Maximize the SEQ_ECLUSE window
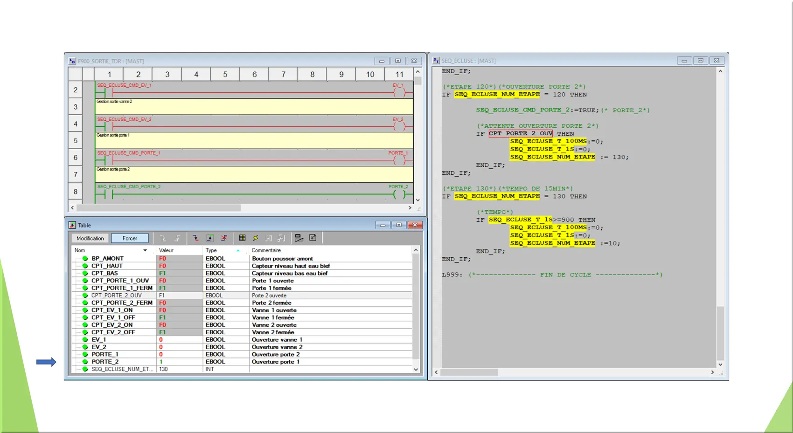This screenshot has height=433, width=793. pos(701,61)
